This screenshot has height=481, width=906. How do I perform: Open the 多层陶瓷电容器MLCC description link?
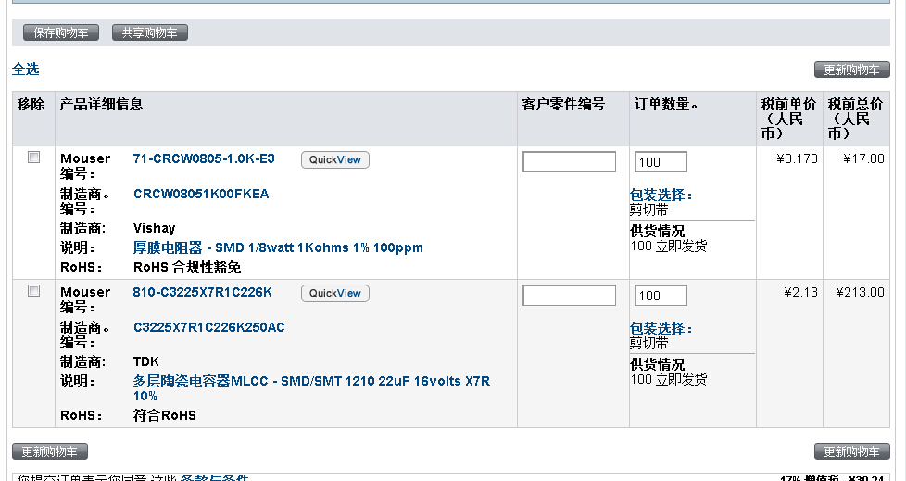coord(311,388)
